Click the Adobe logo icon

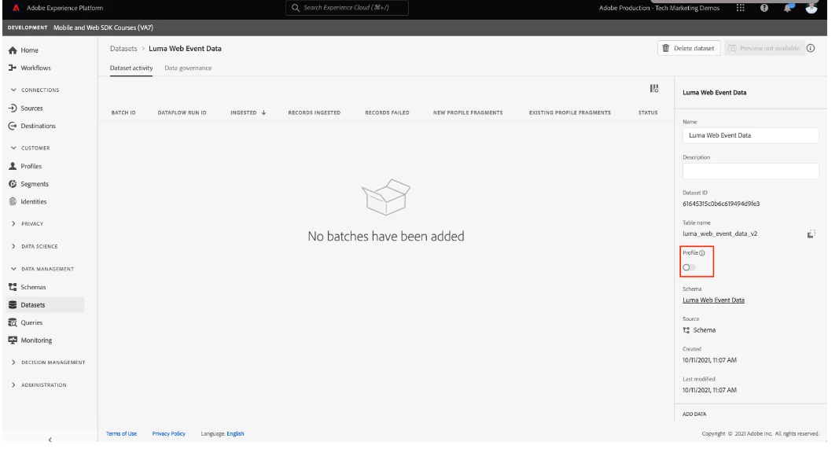16,8
